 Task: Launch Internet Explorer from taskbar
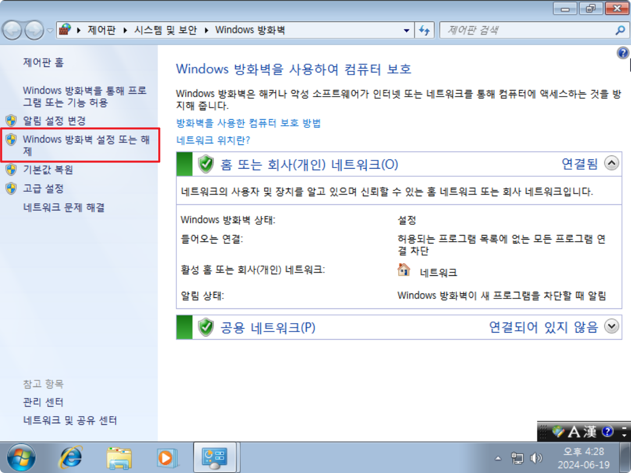tap(71, 458)
